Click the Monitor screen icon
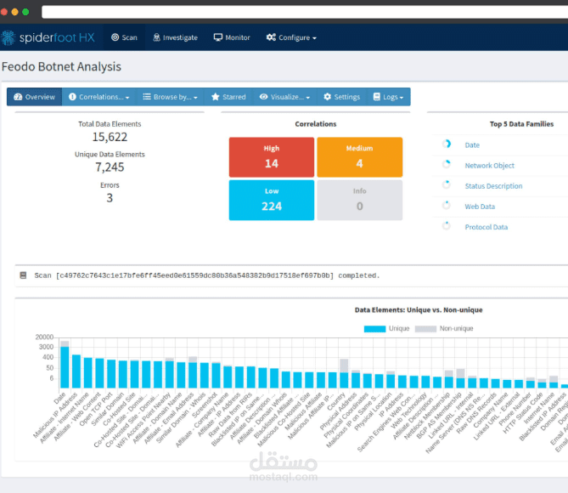The image size is (568, 493). point(217,37)
